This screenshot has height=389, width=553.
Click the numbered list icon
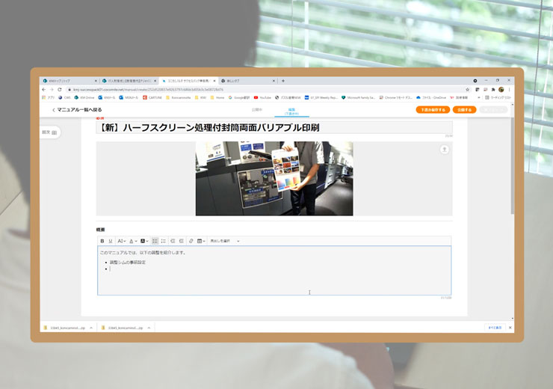coord(164,241)
